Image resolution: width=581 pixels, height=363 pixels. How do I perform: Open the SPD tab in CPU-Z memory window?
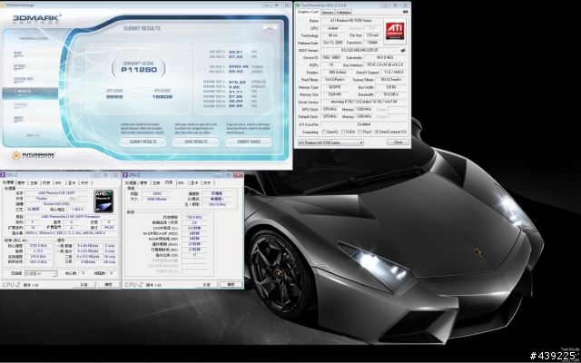181,183
